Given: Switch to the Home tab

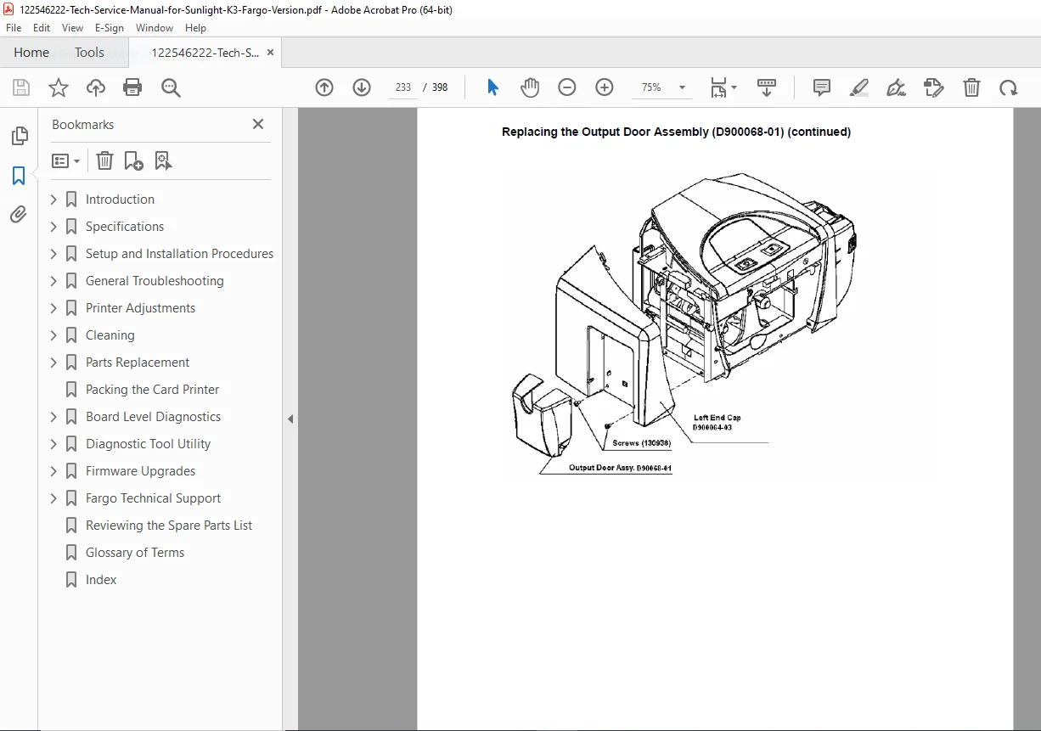Looking at the screenshot, I should [x=31, y=53].
